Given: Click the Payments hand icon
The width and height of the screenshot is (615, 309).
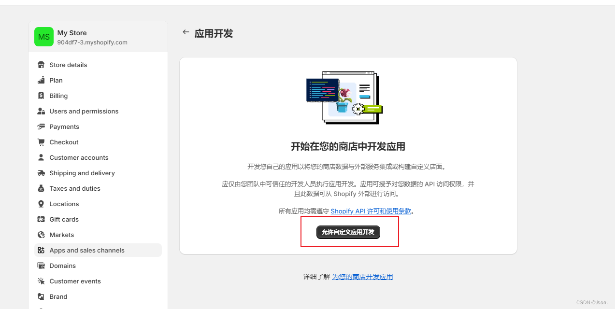Looking at the screenshot, I should click(x=41, y=126).
